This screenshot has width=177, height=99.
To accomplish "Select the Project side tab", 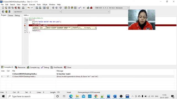I will (x=4, y=15).
